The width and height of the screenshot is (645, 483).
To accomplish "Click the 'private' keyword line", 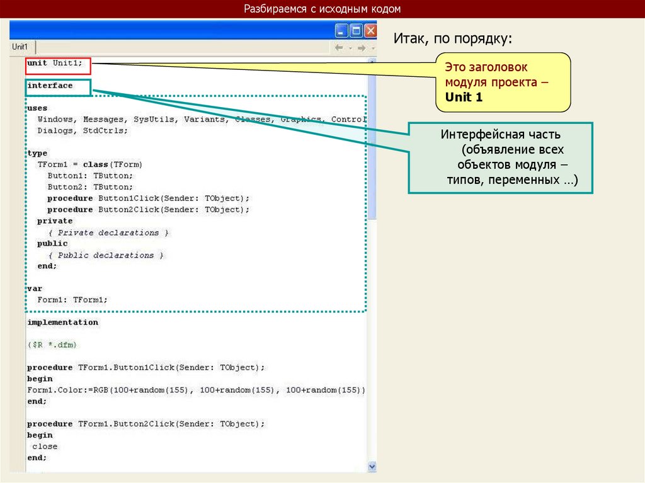I will (55, 221).
